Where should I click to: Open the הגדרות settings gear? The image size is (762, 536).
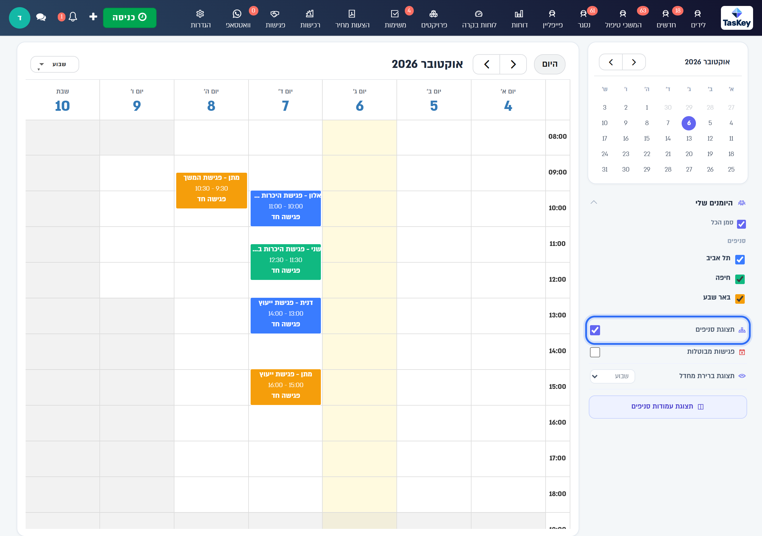[x=200, y=14]
